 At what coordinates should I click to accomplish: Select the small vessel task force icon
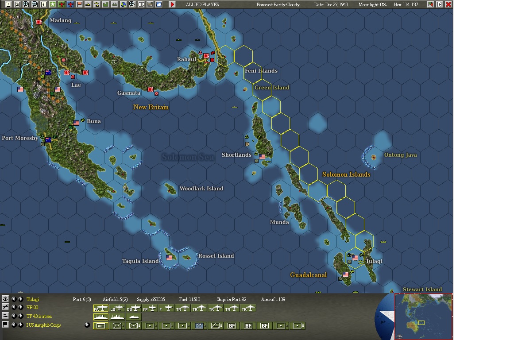(134, 317)
